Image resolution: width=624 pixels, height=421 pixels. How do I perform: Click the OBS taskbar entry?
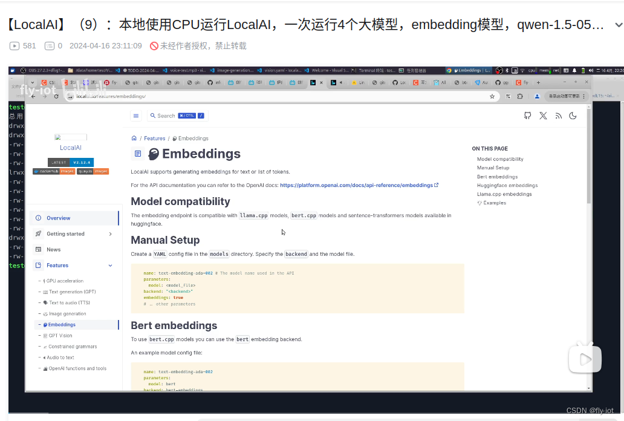(43, 71)
